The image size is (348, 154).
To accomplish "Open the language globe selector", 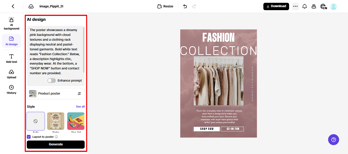I will pyautogui.click(x=324, y=7).
